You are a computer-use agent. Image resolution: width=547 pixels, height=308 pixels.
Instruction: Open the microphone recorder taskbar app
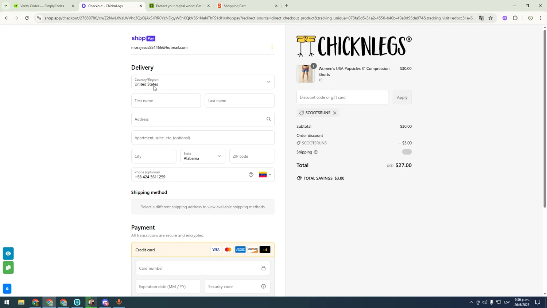click(x=119, y=303)
